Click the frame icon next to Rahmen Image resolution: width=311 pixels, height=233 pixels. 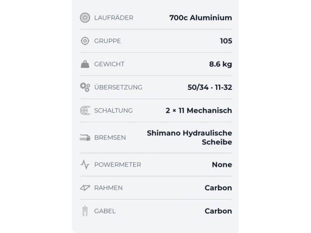pyautogui.click(x=85, y=188)
